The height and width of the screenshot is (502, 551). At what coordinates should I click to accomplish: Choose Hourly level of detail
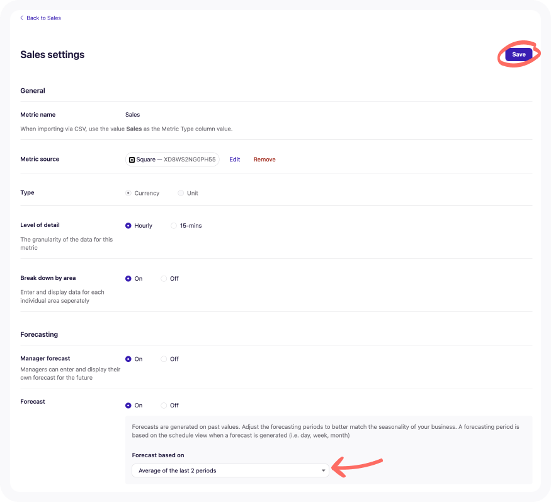[128, 226]
